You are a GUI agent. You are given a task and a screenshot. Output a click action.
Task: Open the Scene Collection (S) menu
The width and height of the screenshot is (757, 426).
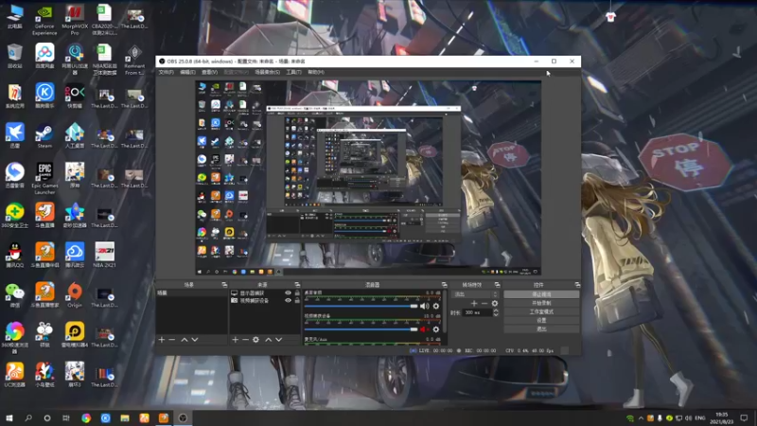(x=267, y=72)
